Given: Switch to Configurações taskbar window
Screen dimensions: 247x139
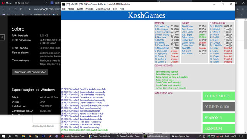Looking at the screenshot, I should coord(180,136).
